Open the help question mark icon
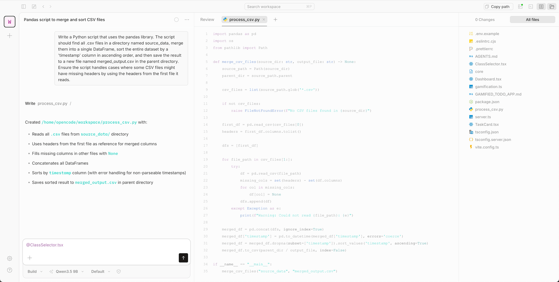 pyautogui.click(x=10, y=270)
